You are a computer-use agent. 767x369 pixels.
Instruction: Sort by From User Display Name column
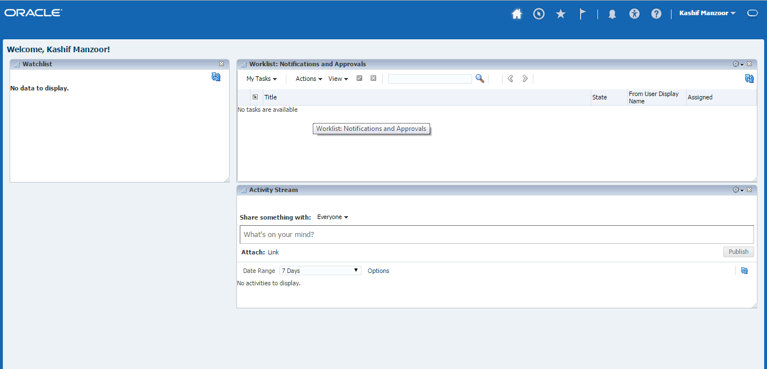(x=656, y=97)
